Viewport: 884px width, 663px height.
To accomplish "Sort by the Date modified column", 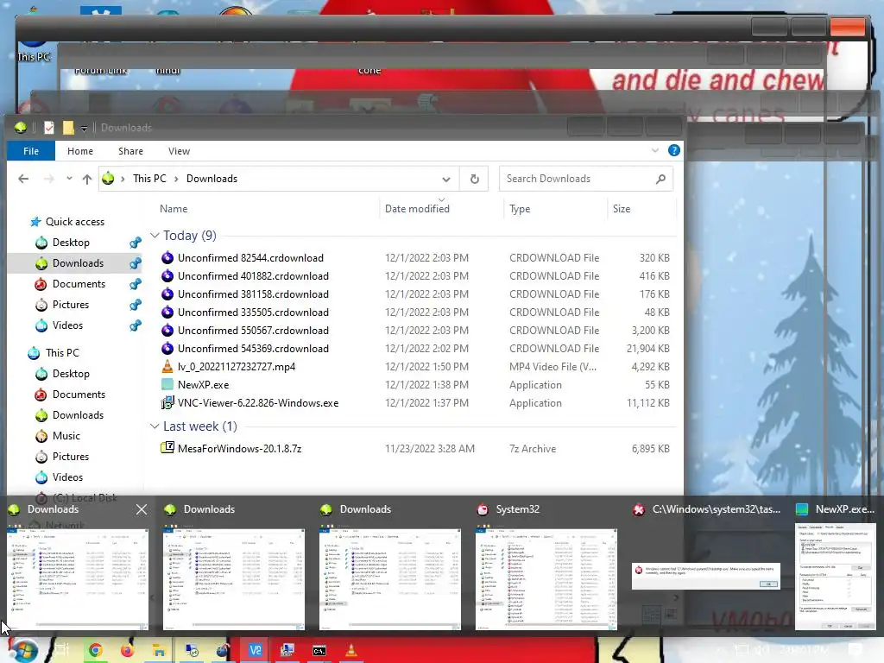I will (x=417, y=209).
